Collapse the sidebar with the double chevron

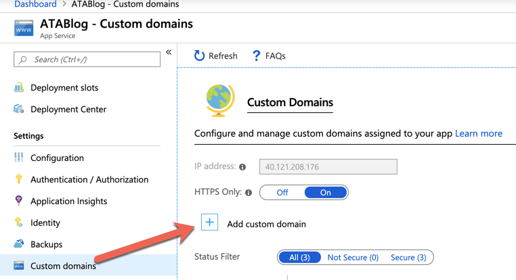click(169, 52)
